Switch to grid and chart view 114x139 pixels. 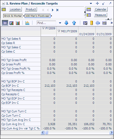coord(11,23)
